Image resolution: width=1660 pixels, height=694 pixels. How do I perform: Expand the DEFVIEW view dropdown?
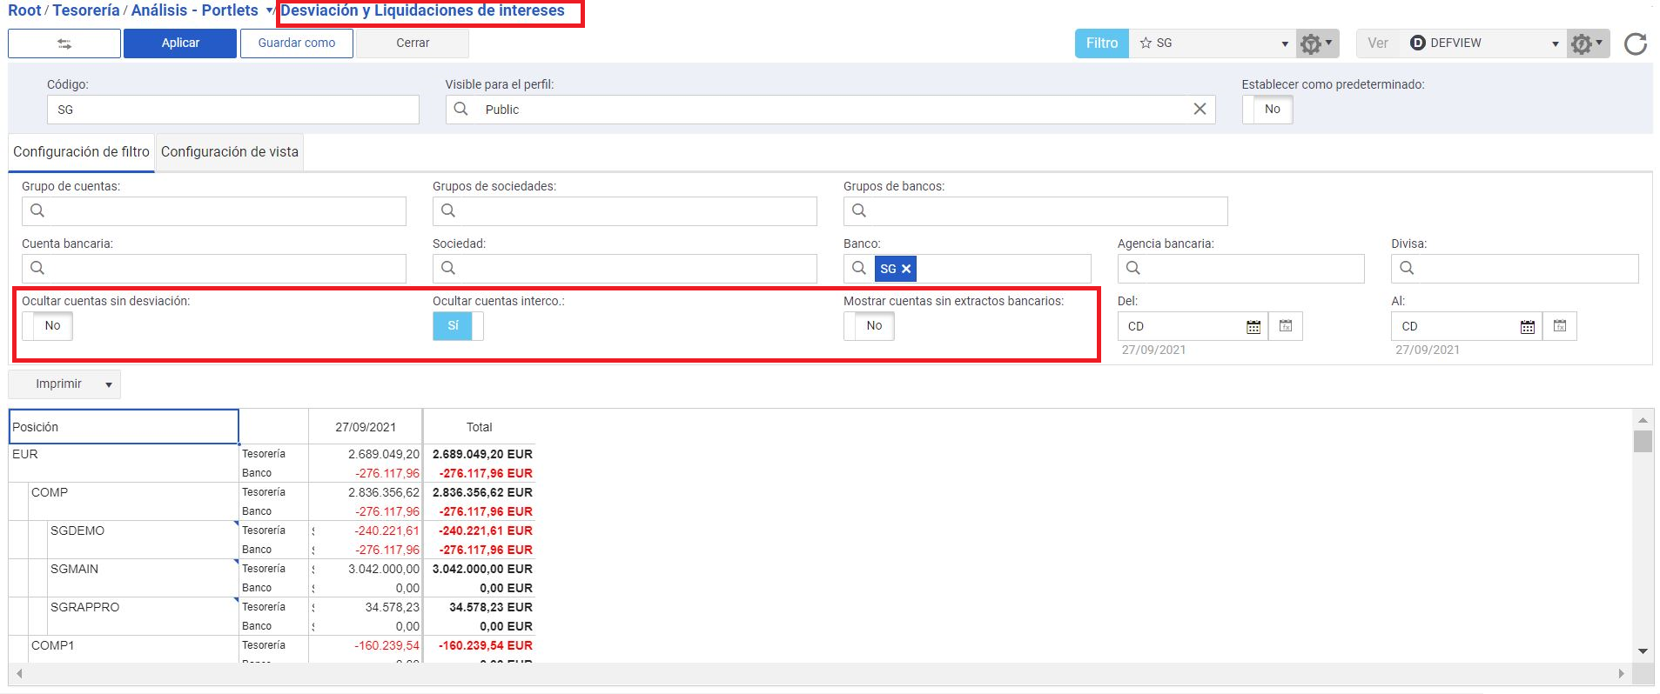[1555, 43]
